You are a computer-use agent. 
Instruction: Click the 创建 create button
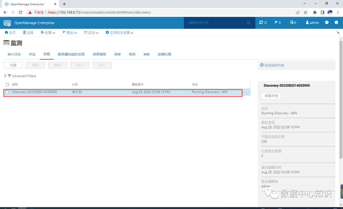[13, 65]
